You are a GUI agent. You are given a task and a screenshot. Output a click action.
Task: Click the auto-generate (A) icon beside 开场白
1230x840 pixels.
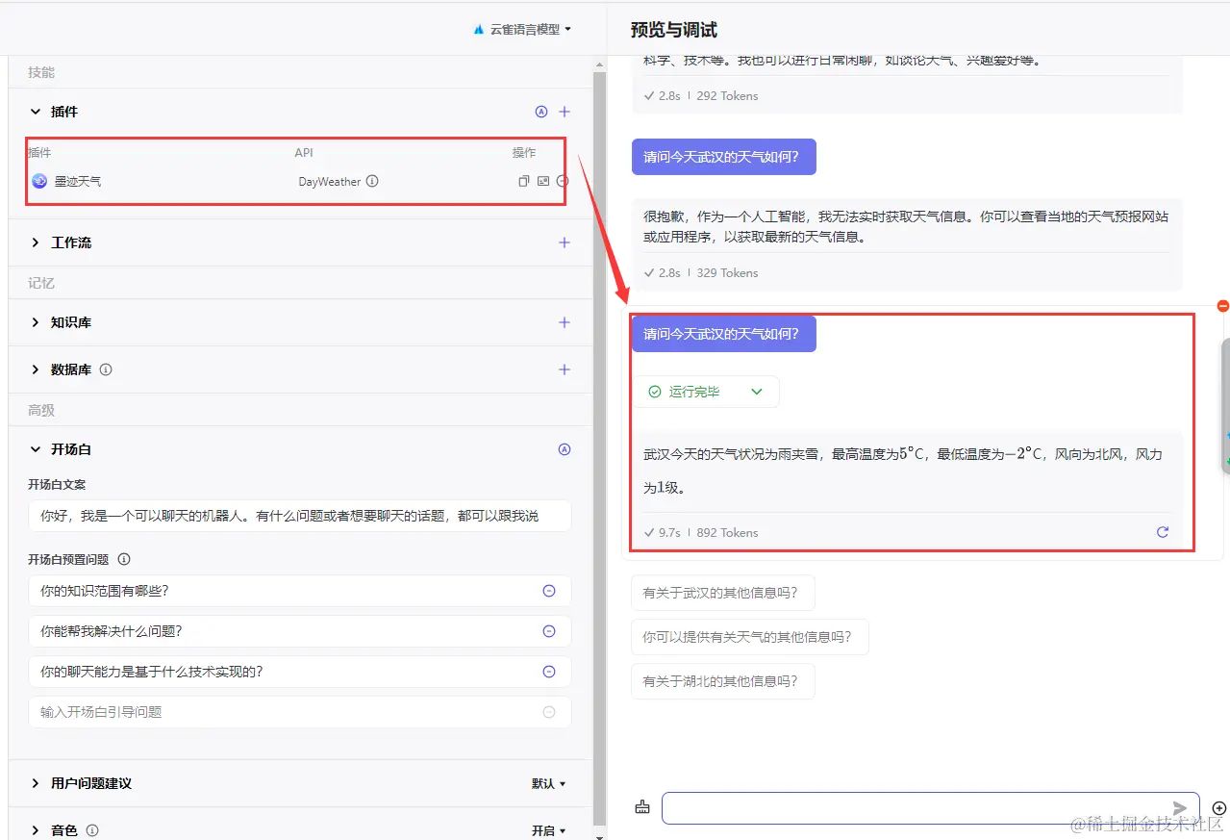tap(565, 449)
